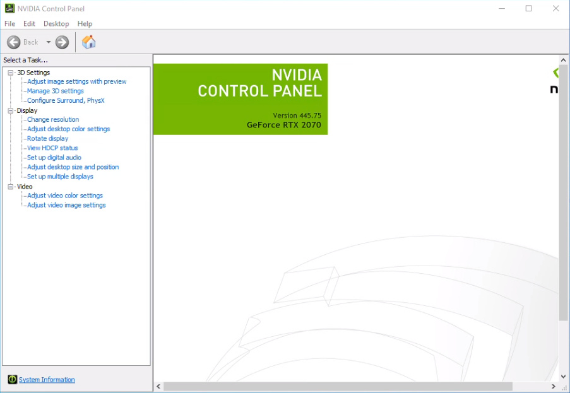Image resolution: width=570 pixels, height=393 pixels.
Task: Select the Video category label
Action: point(25,186)
